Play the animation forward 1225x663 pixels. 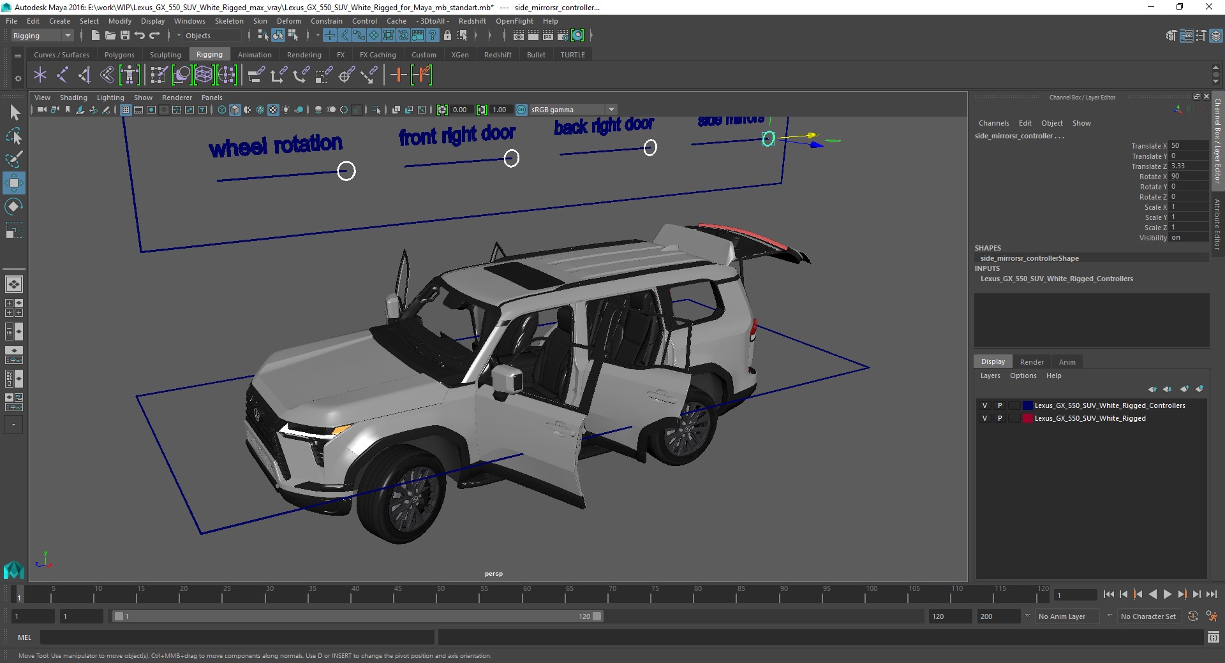1167,594
